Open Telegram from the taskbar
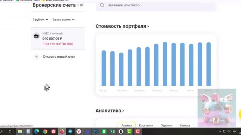241x135 pixels. [70, 131]
